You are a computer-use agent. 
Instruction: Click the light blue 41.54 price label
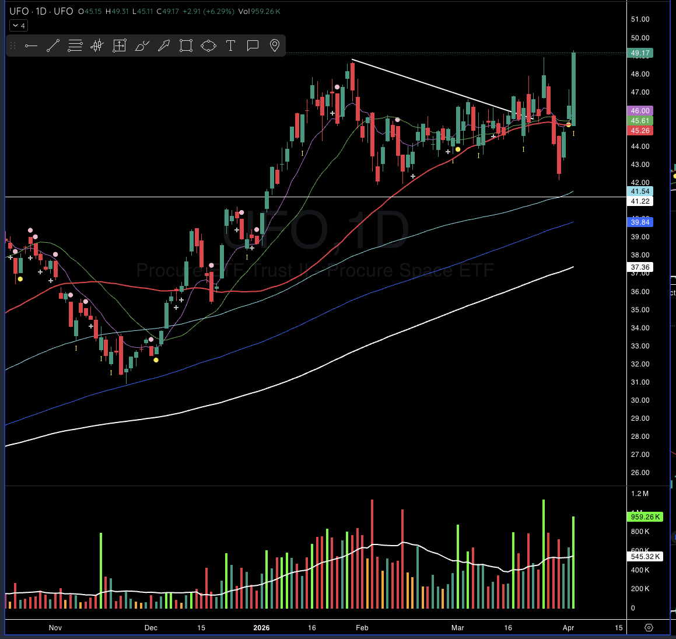click(640, 191)
